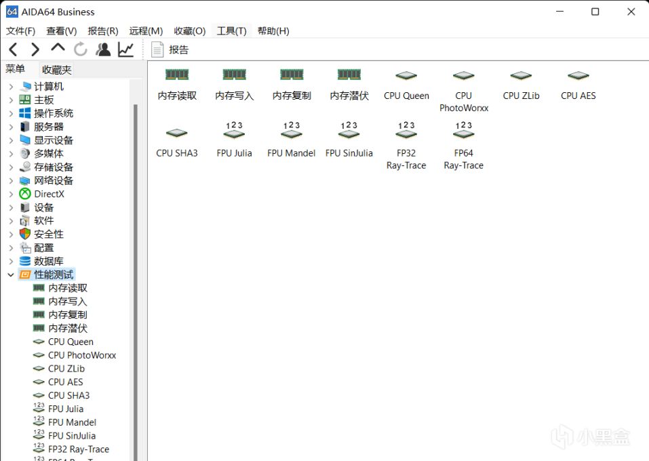Select CPU Queen in the sidebar tree

71,342
